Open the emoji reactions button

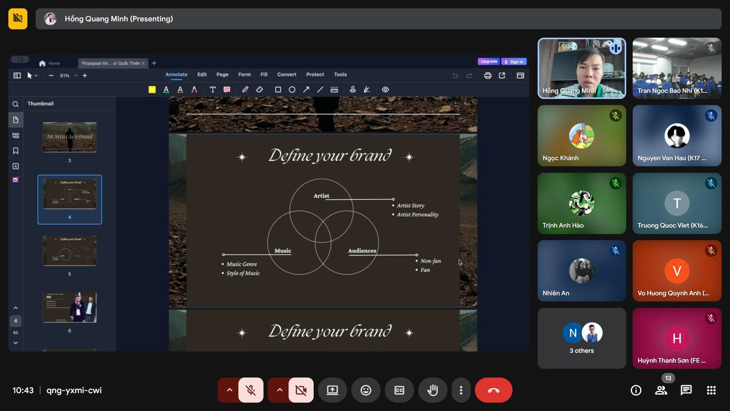[x=366, y=390]
